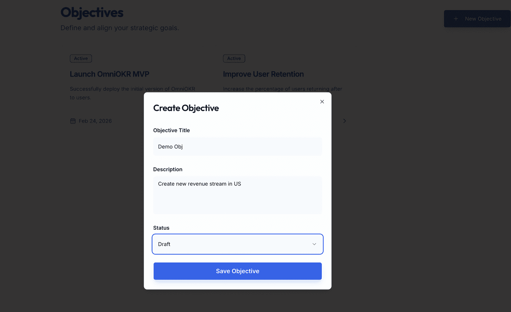Click the Objectives page heading
This screenshot has width=511, height=312.
pos(92,12)
